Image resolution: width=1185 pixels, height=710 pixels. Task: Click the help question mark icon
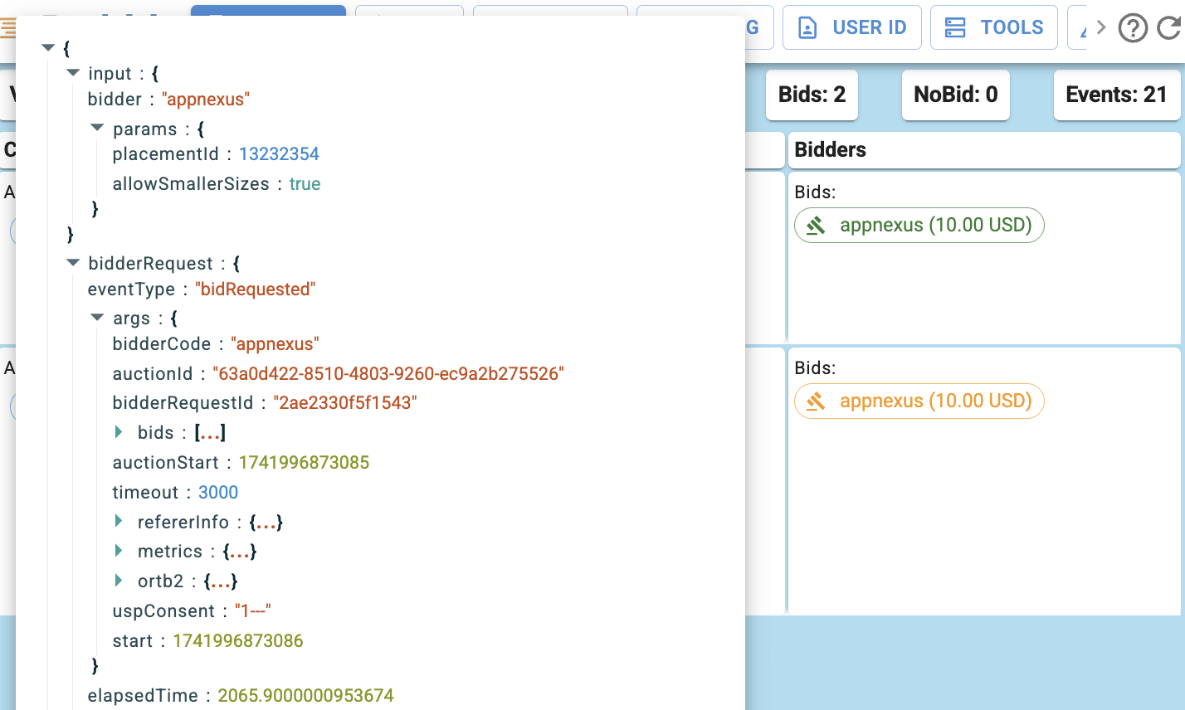1133,28
